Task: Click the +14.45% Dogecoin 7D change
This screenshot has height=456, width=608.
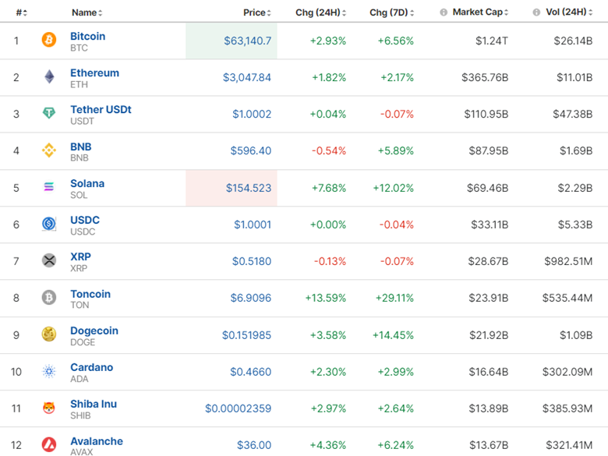Action: click(x=393, y=335)
